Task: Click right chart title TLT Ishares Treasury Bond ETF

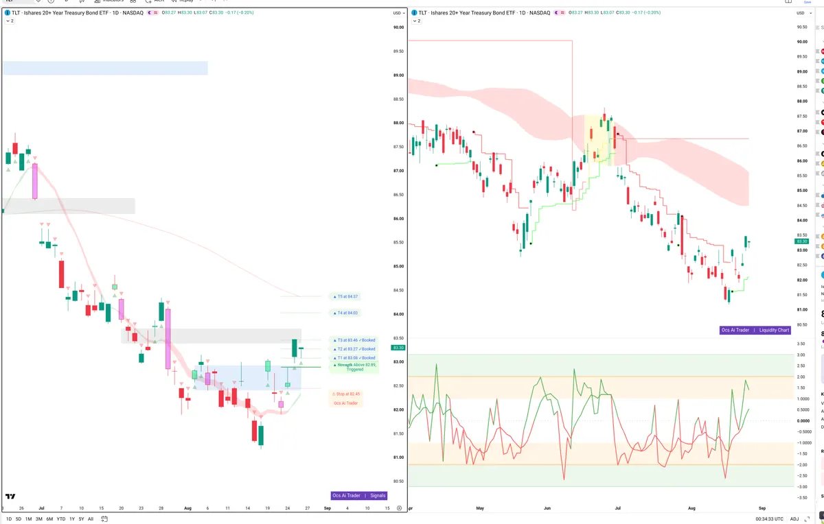Action: (484, 13)
